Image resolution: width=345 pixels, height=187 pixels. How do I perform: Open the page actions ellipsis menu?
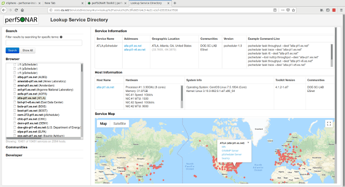(x=283, y=10)
